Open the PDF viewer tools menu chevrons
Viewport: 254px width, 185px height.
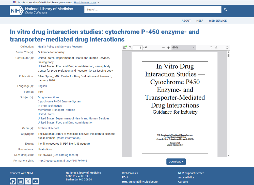(227, 48)
